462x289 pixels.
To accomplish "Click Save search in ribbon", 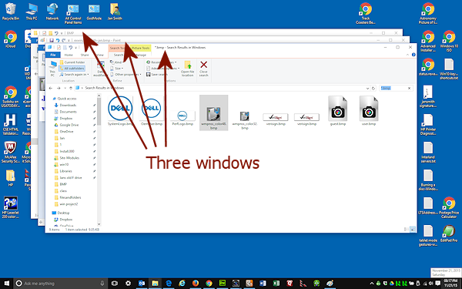I will pos(157,75).
